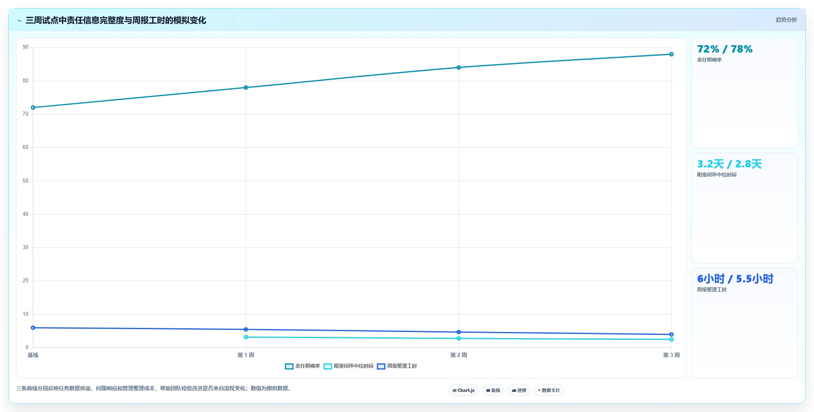
Task: Click the 阻塞闭环中位时间 data point at 第 3 周
Action: (x=672, y=339)
